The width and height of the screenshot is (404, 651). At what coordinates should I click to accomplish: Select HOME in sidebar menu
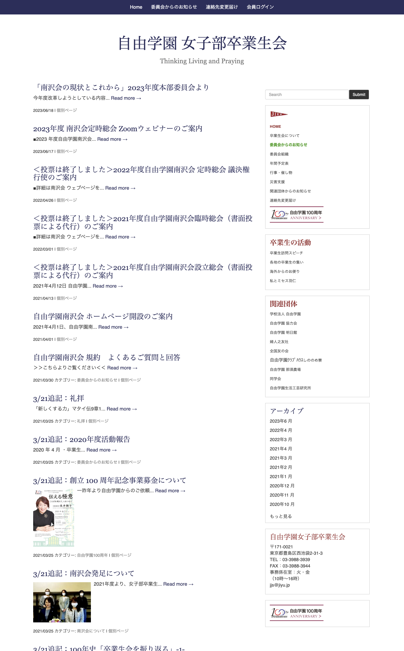[x=275, y=126]
